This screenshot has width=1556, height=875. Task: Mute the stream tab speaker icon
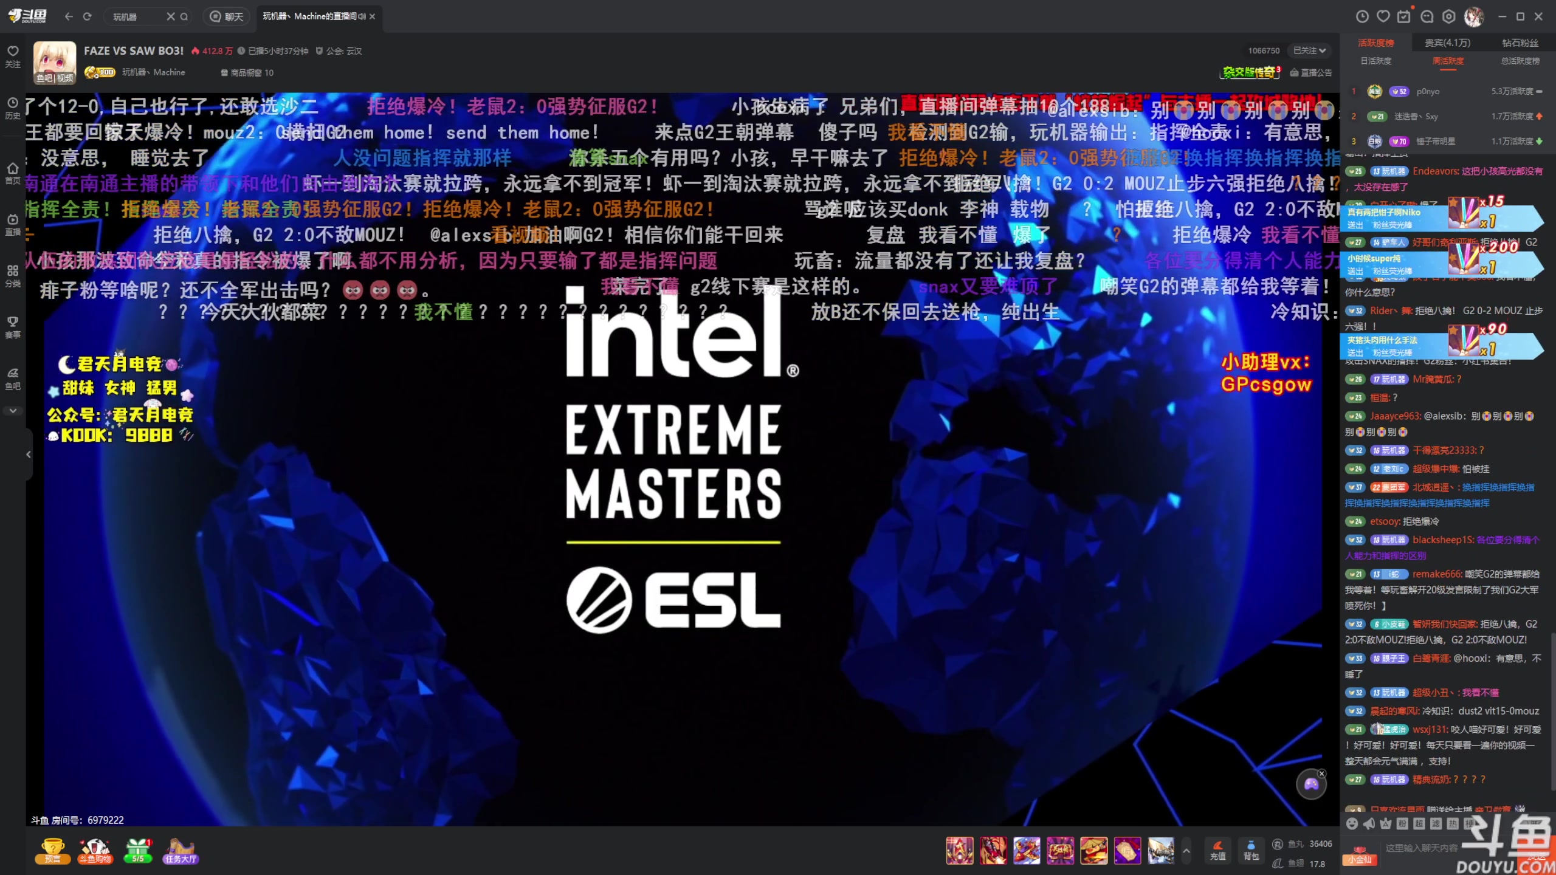click(x=362, y=16)
